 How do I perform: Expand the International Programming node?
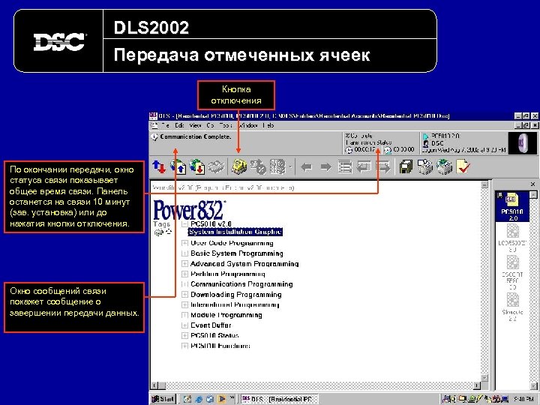click(184, 304)
